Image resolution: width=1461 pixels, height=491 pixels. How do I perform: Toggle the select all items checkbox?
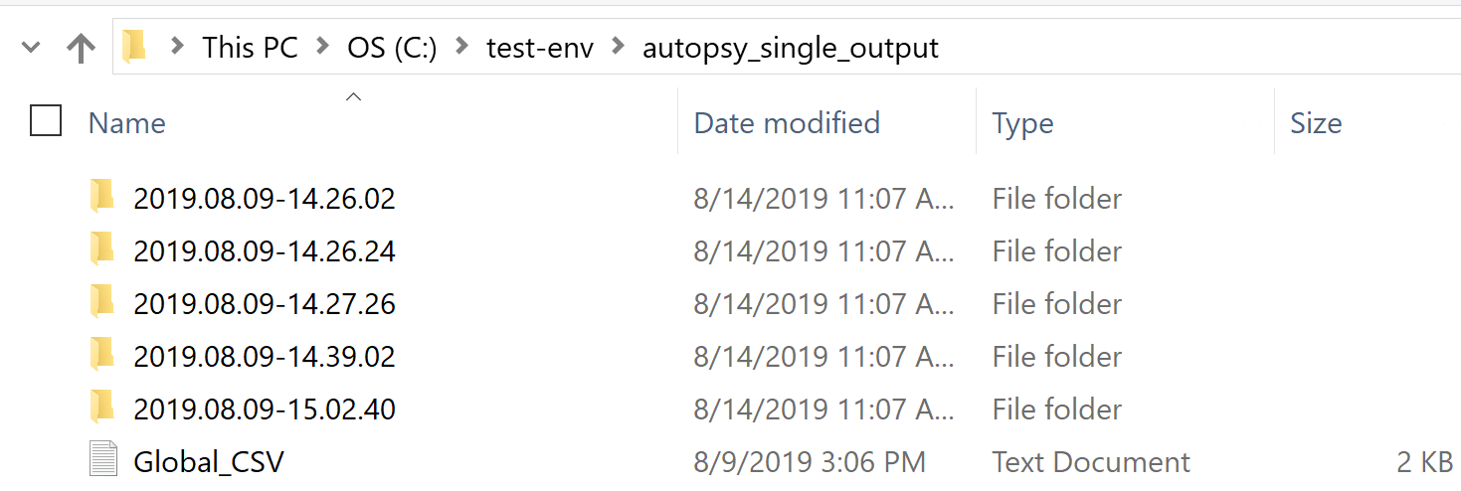tap(46, 121)
